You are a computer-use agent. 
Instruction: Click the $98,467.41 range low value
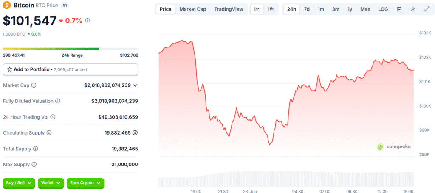[x=14, y=55]
